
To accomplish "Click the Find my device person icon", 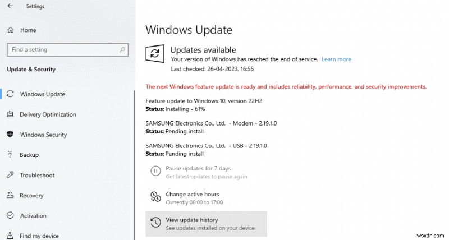I will tap(10, 236).
